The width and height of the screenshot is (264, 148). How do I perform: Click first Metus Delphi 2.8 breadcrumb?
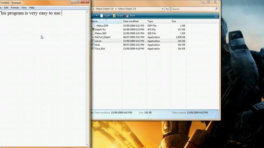(104, 9)
